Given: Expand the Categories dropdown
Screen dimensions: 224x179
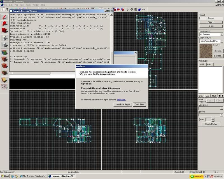Looking at the screenshot, I should click(x=221, y=108).
